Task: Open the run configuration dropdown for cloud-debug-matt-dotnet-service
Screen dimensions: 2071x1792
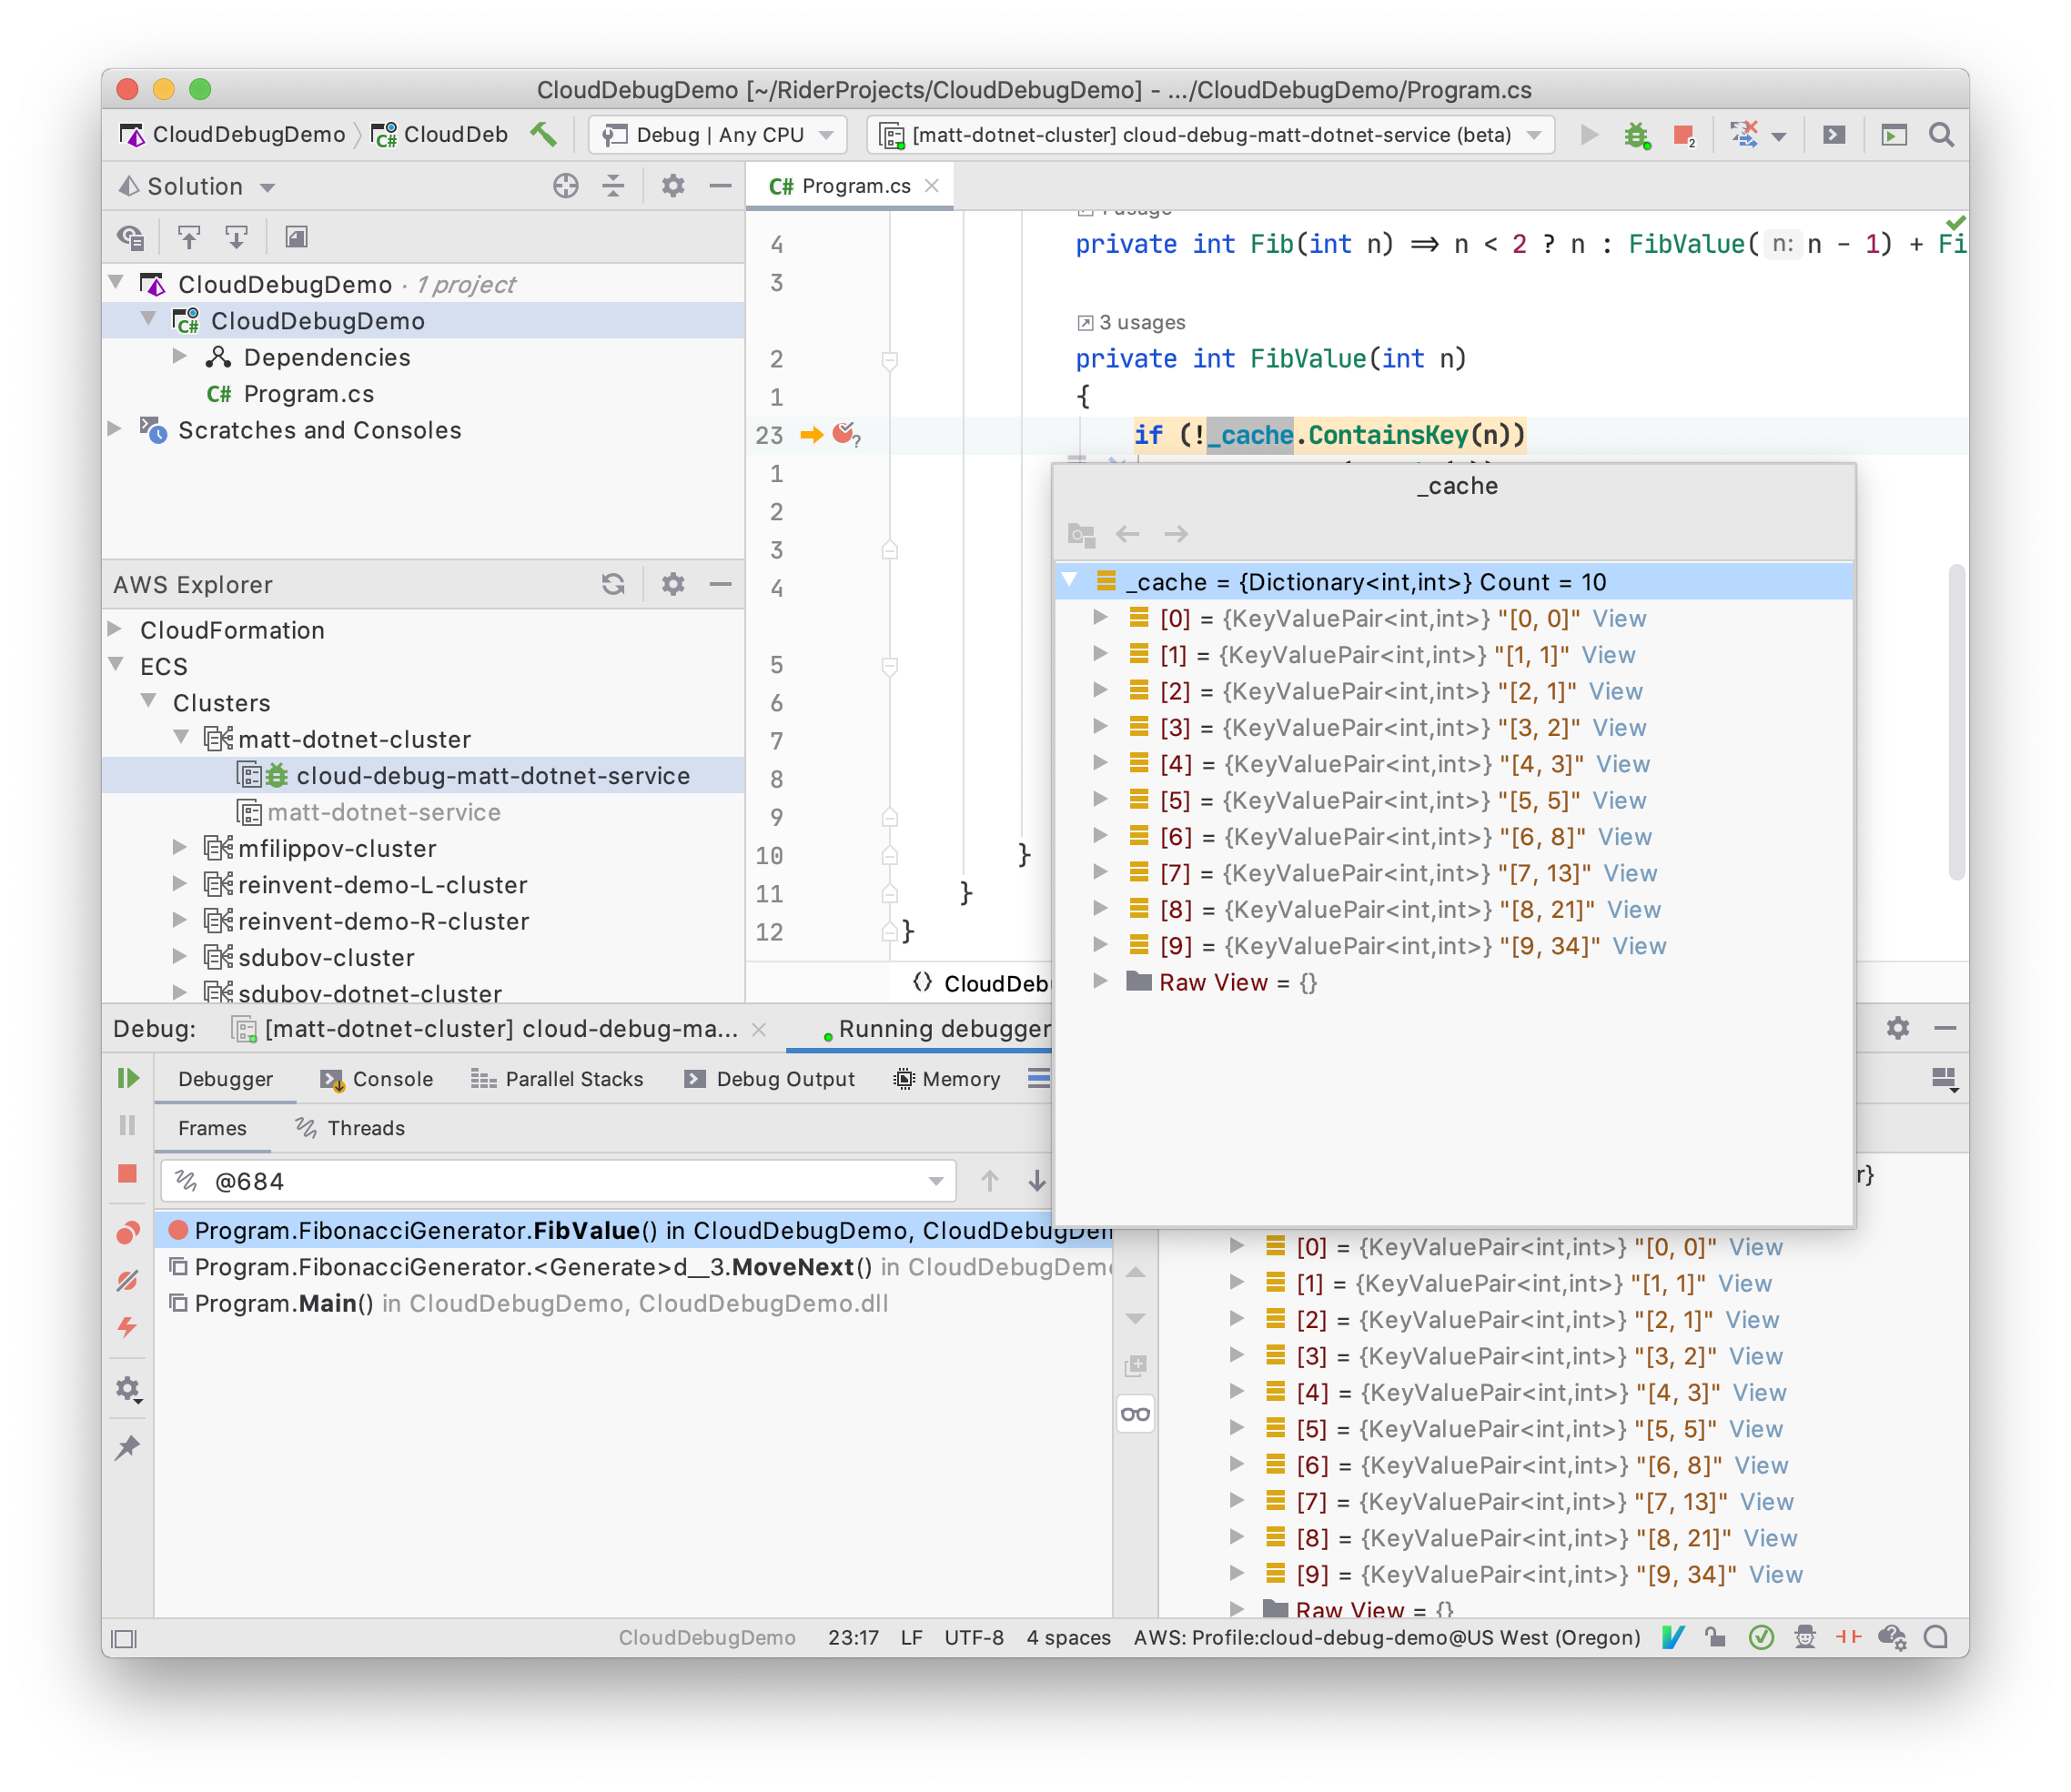Action: click(x=1210, y=134)
